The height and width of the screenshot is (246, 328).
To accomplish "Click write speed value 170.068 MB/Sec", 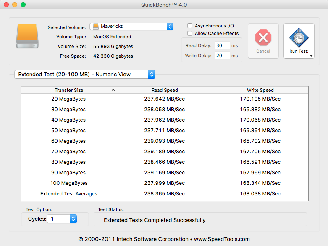I will 260,120.
